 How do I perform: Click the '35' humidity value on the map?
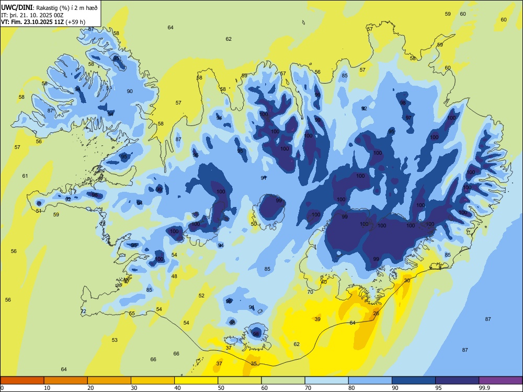254,363
